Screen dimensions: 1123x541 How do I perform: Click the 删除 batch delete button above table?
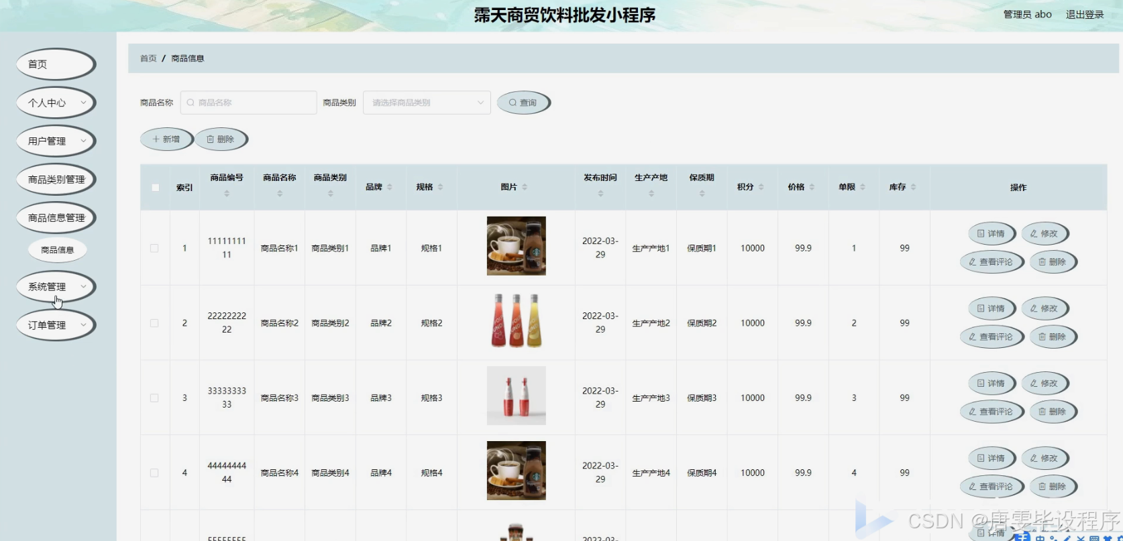coord(221,139)
